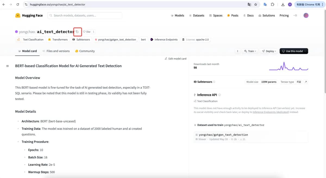Viewport: 326px width, 178px height.
Task: Click the Hugging Face logo
Action: pyautogui.click(x=29, y=15)
